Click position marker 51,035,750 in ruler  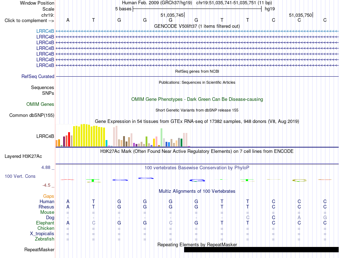(x=300, y=15)
